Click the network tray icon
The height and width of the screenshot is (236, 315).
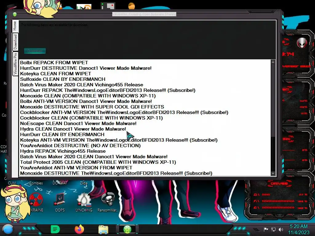[x=273, y=229]
